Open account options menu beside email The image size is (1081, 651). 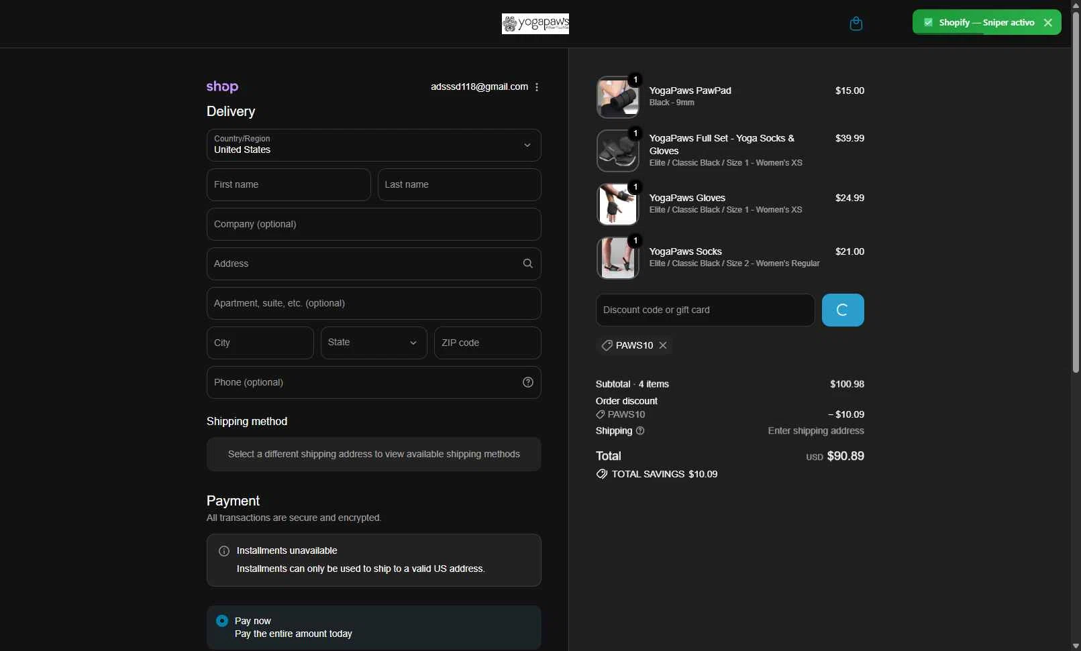click(x=537, y=87)
